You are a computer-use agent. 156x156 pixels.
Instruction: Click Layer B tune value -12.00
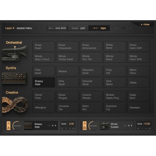pyautogui.click(x=147, y=124)
